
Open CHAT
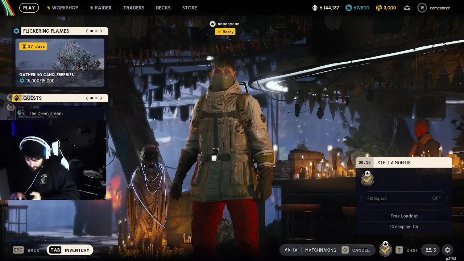point(407,250)
